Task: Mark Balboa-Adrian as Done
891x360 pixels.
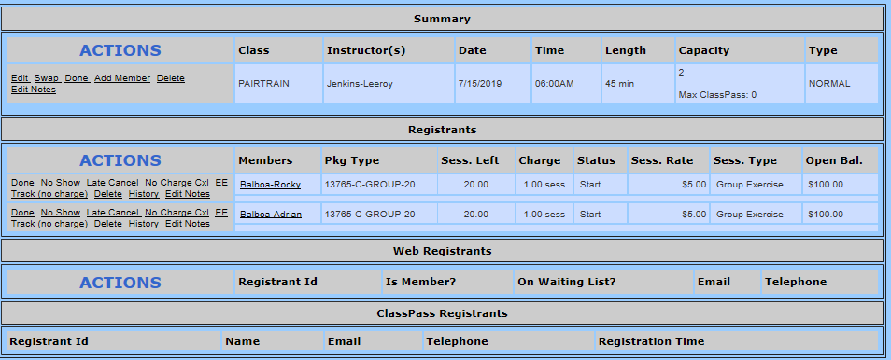Action: coord(22,213)
